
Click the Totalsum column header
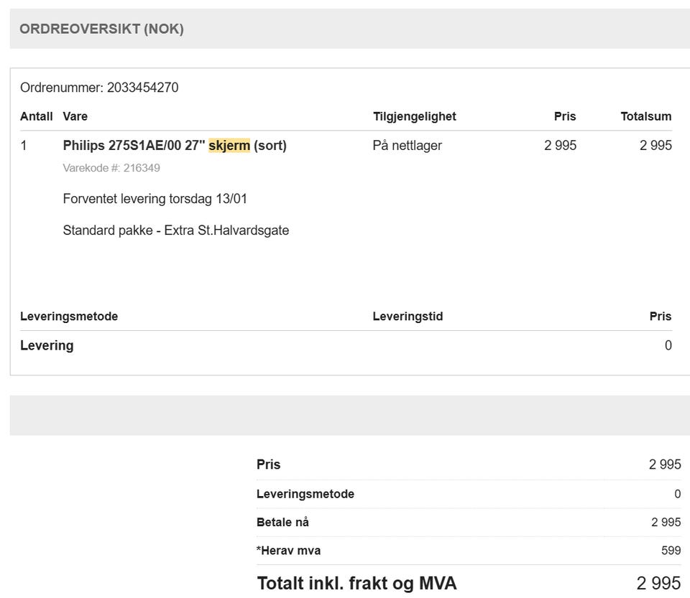pos(645,116)
